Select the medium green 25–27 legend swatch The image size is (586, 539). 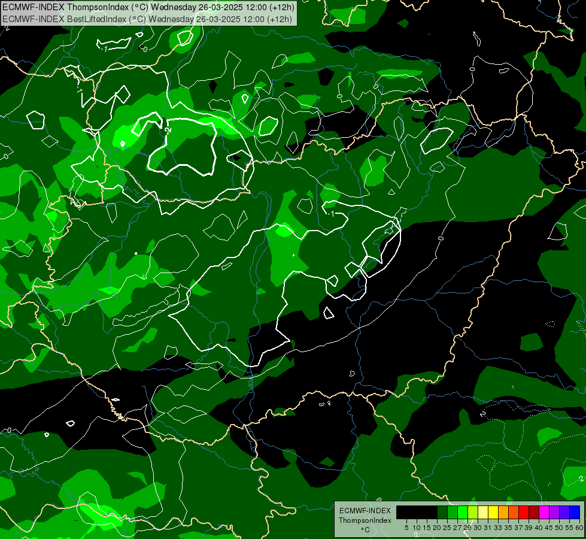pos(453,513)
